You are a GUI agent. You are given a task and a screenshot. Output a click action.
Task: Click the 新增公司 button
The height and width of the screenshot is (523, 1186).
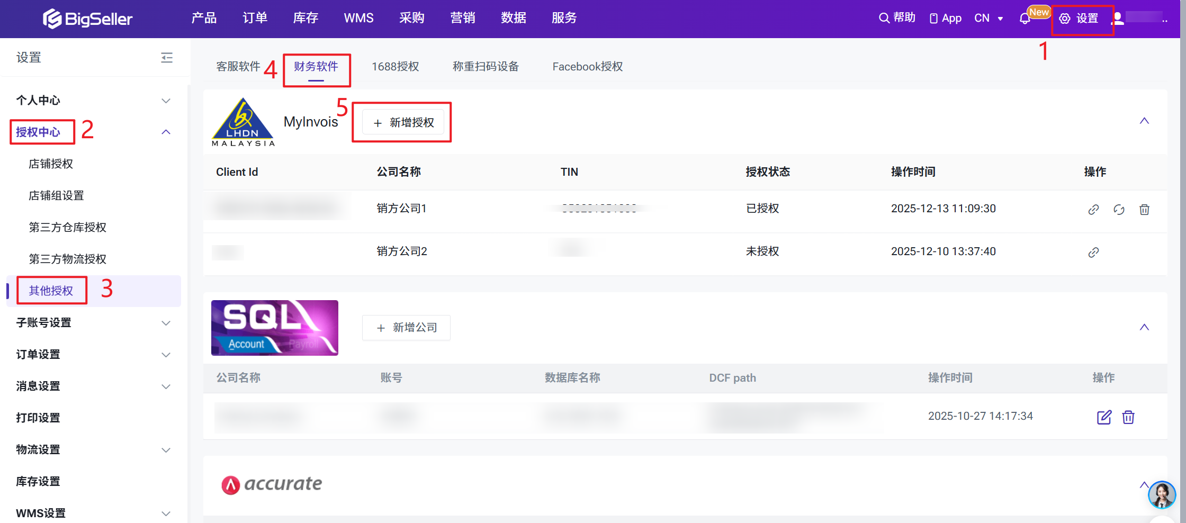click(x=406, y=328)
